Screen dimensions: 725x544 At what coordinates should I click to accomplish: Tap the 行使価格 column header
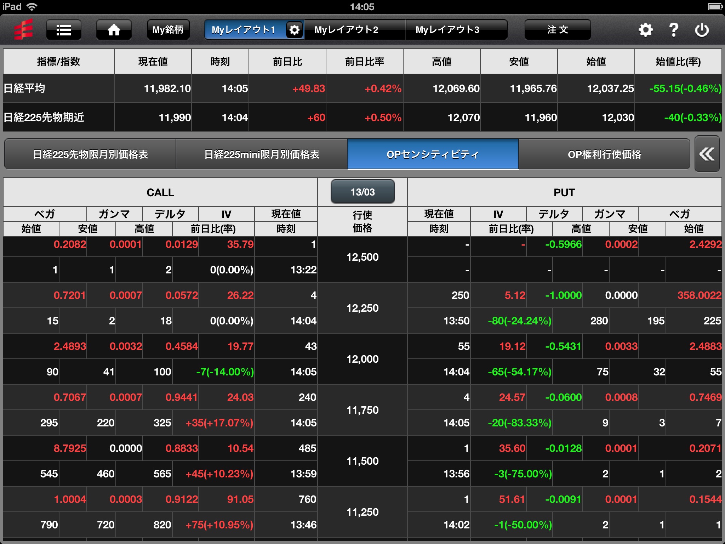click(362, 221)
